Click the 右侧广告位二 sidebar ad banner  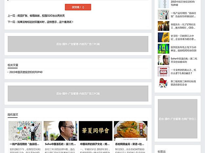[x=177, y=119]
